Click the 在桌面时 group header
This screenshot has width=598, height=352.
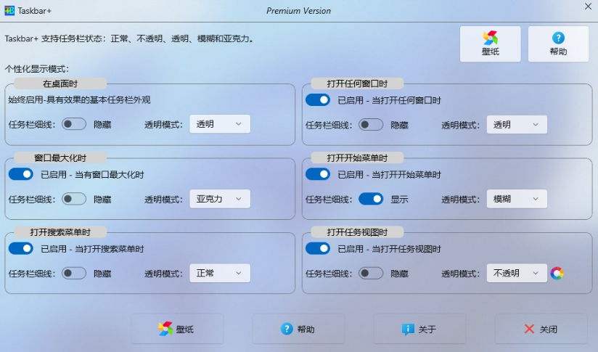tap(60, 83)
